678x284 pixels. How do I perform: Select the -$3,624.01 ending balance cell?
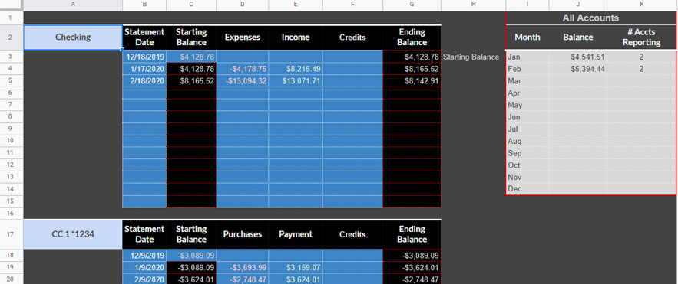pos(412,267)
